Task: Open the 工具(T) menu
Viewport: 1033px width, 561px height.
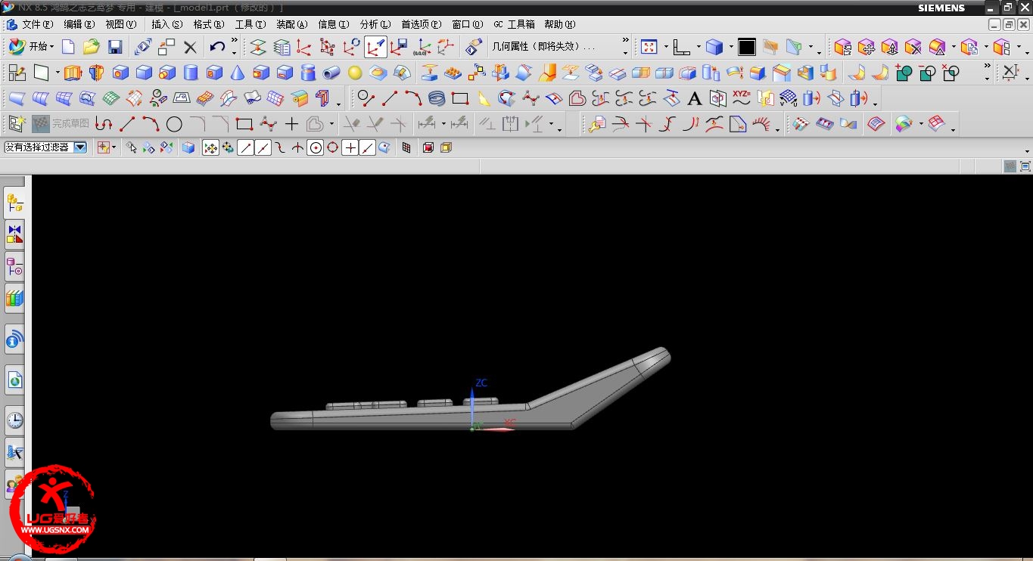Action: (x=250, y=24)
